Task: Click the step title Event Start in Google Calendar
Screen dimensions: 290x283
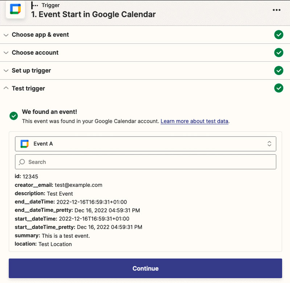Action: click(94, 15)
